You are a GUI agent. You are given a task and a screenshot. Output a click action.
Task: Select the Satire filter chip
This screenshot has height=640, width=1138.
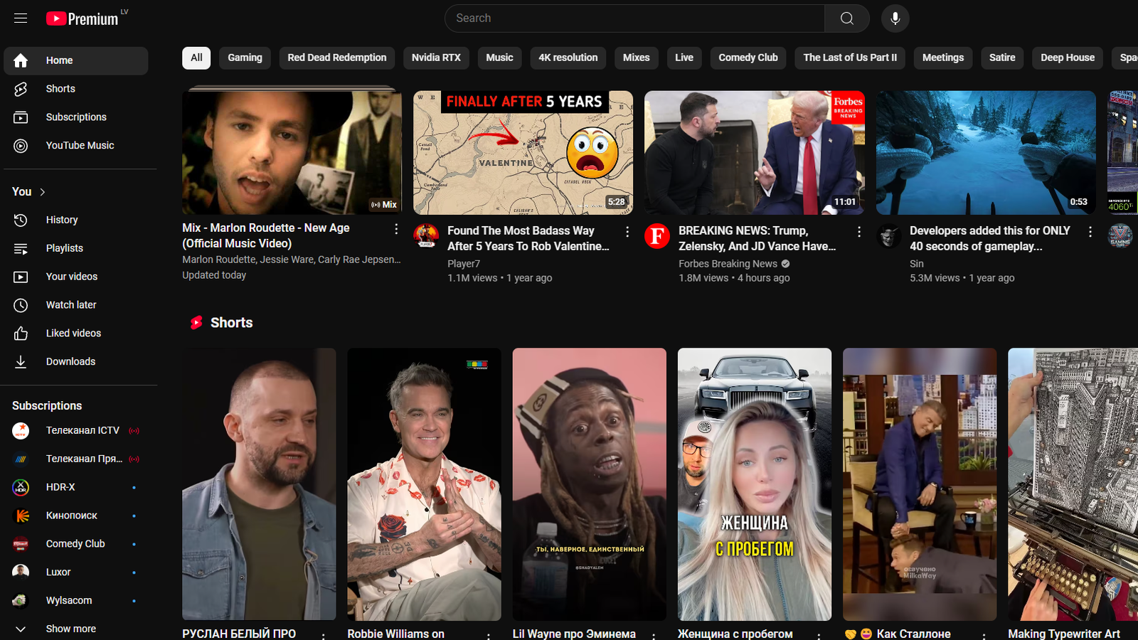(1002, 58)
